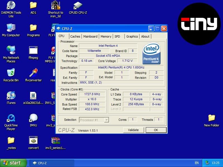Click the CPU-Z title bar icon
The height and width of the screenshot is (167, 223).
click(x=59, y=29)
